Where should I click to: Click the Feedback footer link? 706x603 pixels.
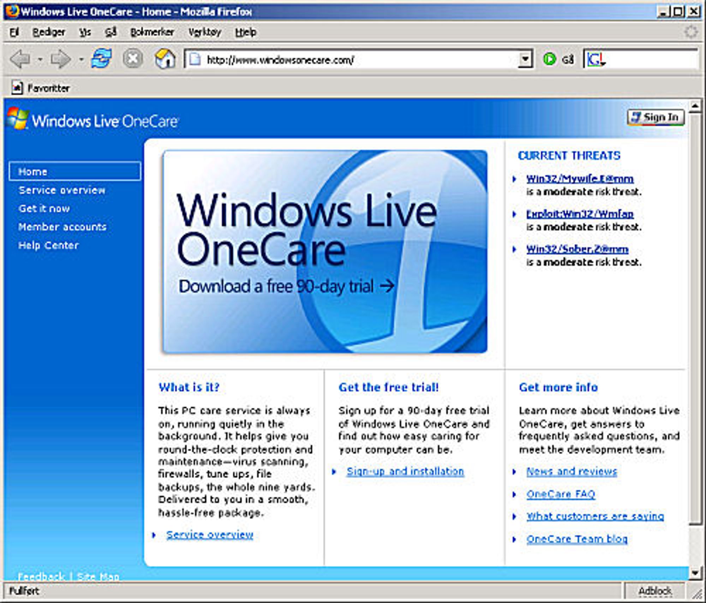[x=41, y=577]
